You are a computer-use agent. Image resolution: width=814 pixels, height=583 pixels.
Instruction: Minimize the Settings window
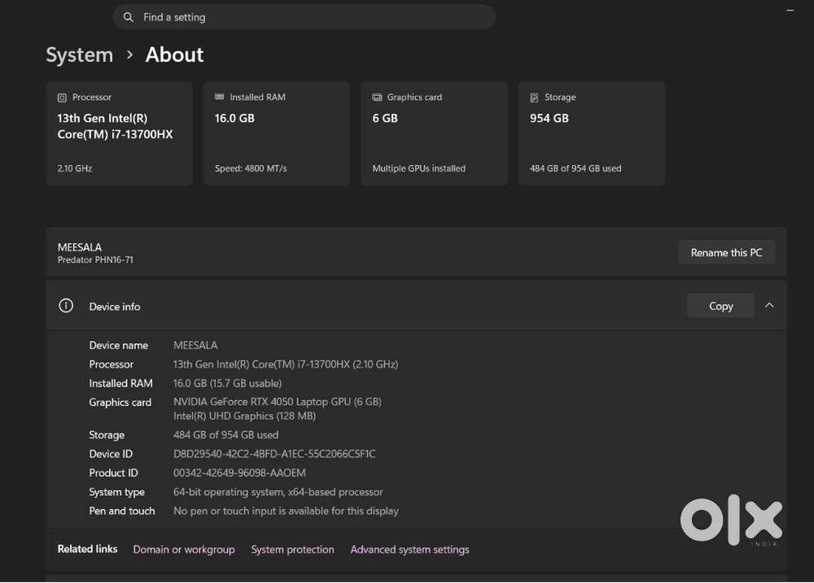pyautogui.click(x=790, y=10)
